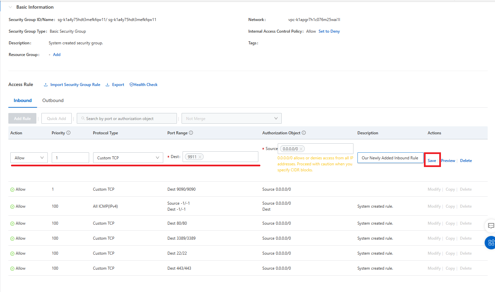The width and height of the screenshot is (495, 292).
Task: Click the Allow check icon for Dest 443/443
Action: point(12,269)
